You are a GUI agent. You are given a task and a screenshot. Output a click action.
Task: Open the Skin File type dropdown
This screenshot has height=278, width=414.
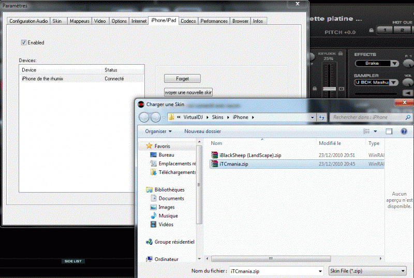click(403, 271)
